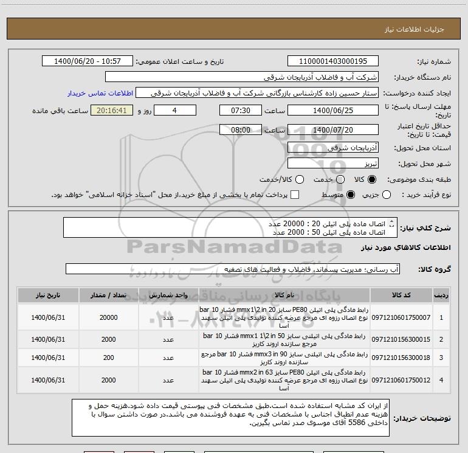Click the delivery province field آذربایجان شرقی
The width and height of the screenshot is (468, 453).
coord(333,147)
